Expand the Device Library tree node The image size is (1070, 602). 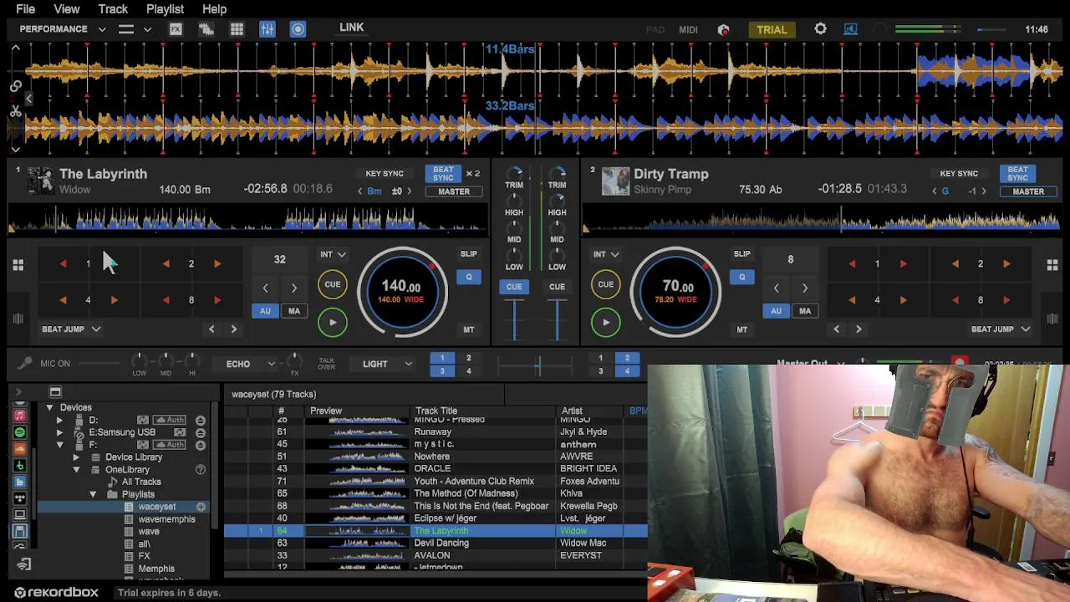[x=76, y=457]
